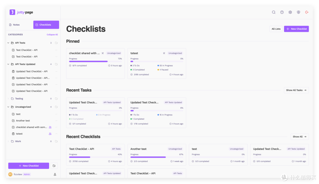Open settings using the gear icon
Image resolution: width=319 pixels, height=184 pixels.
click(290, 12)
